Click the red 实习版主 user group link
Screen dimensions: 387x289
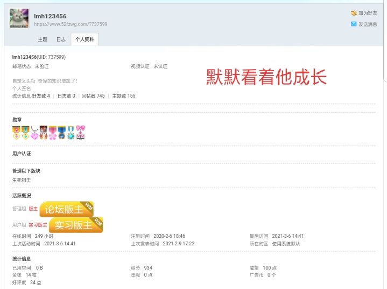(x=38, y=225)
